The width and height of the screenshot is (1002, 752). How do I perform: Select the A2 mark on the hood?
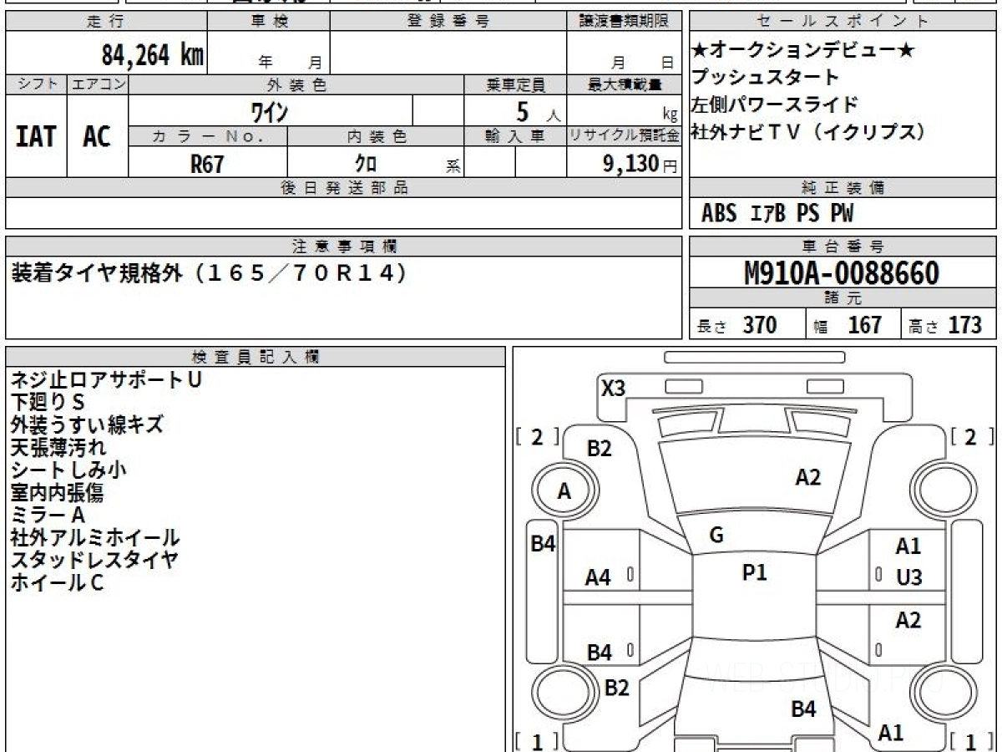pyautogui.click(x=807, y=477)
